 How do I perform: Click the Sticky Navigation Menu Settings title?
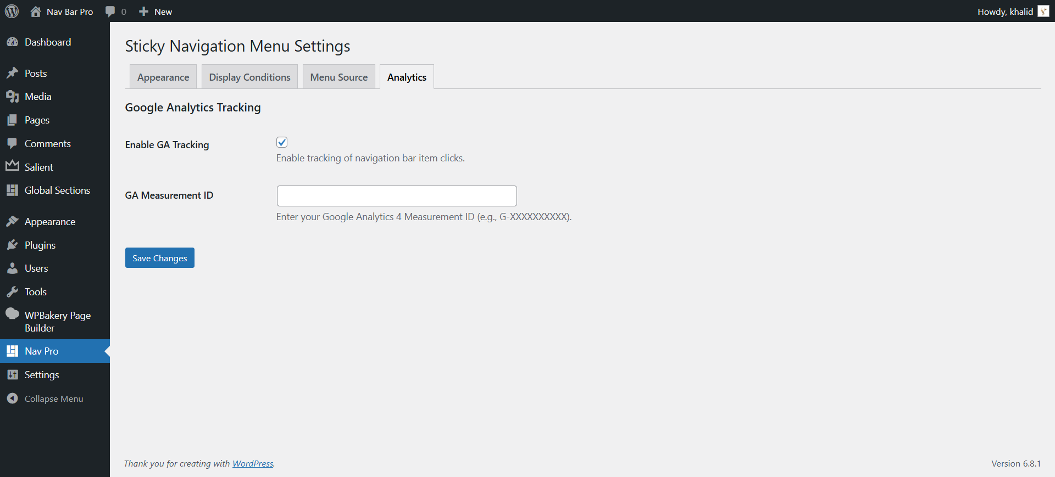237,46
